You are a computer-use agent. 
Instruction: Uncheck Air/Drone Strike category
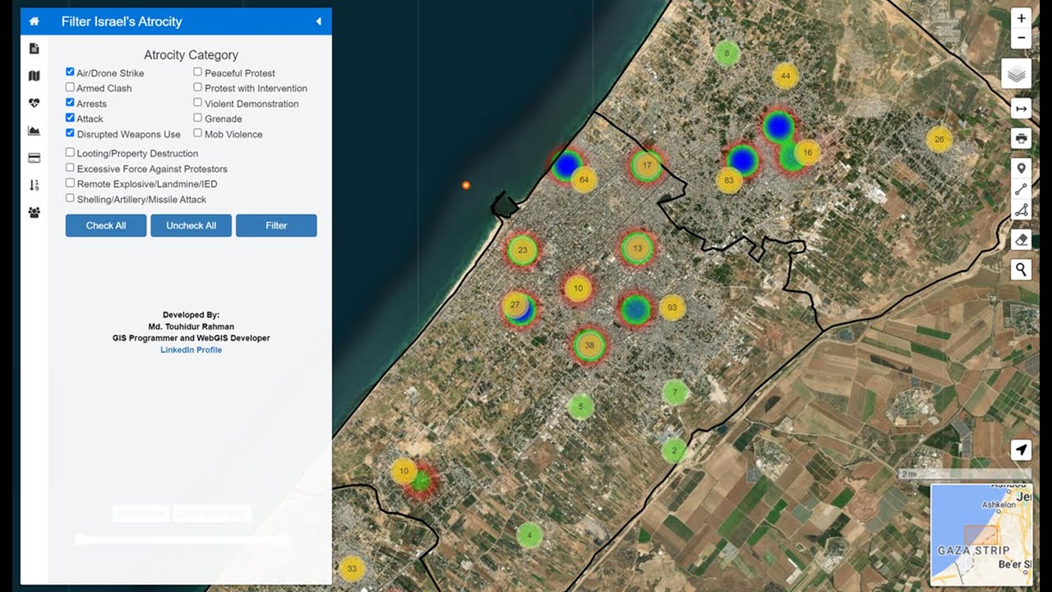[x=70, y=72]
